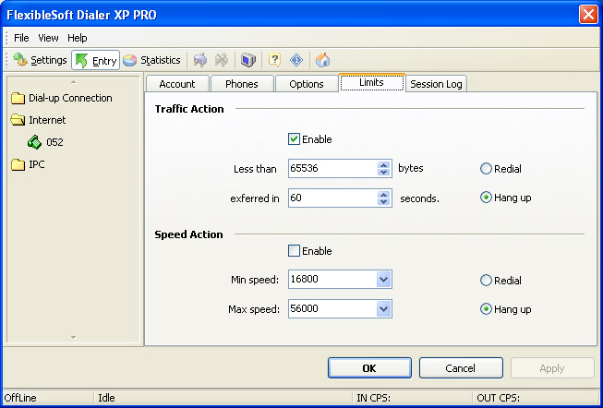The image size is (603, 408).
Task: Select the Limits tab
Action: 371,82
